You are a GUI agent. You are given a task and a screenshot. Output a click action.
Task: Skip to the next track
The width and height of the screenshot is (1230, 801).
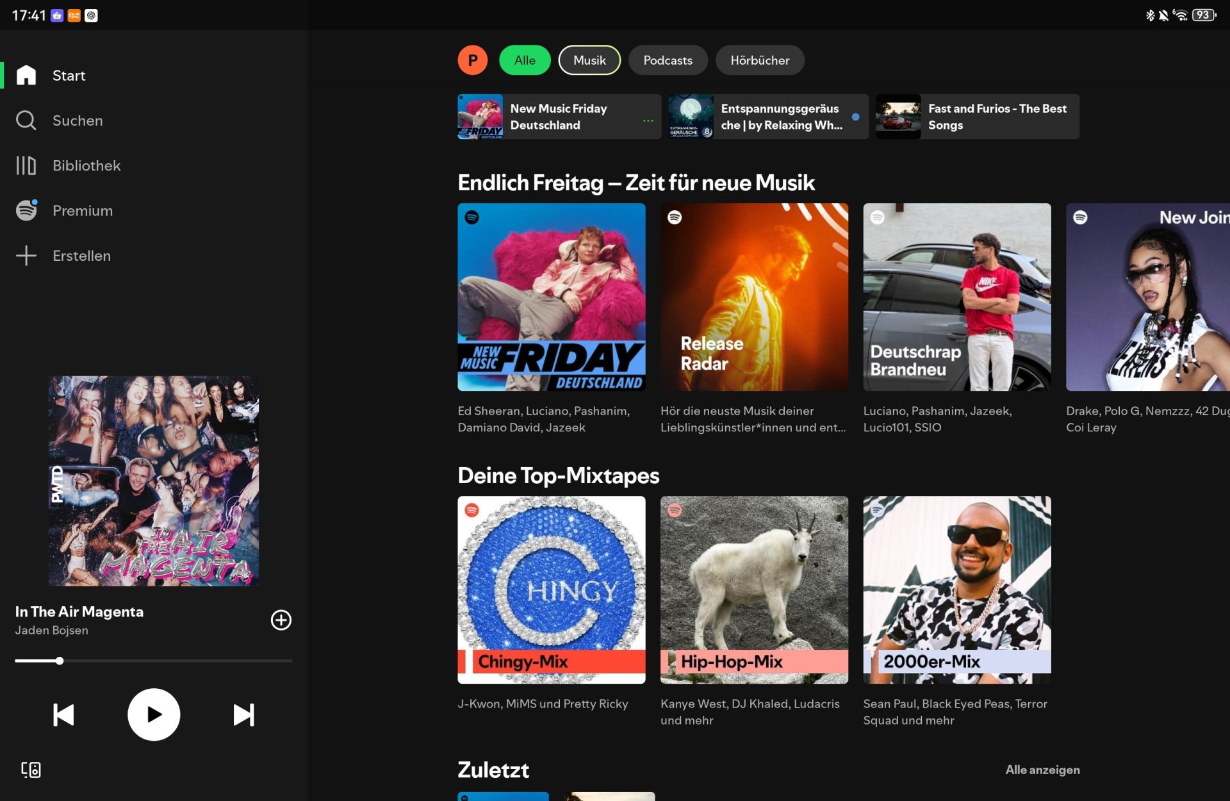(243, 714)
